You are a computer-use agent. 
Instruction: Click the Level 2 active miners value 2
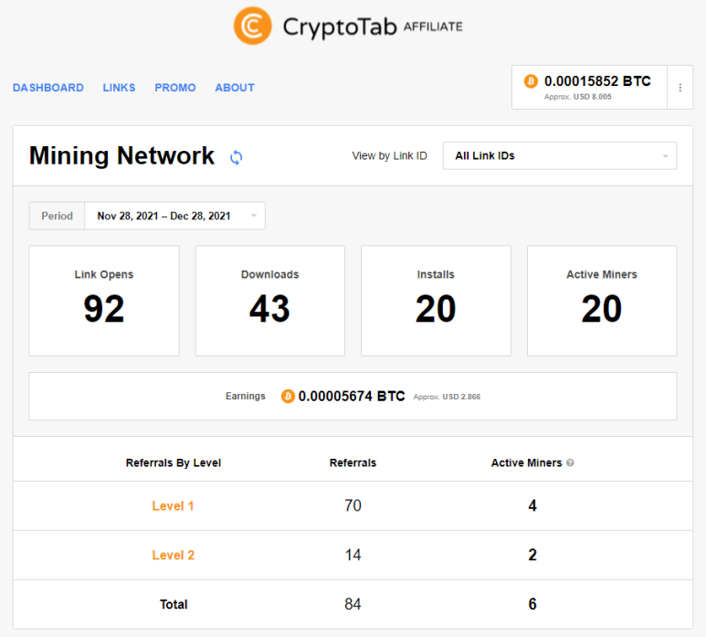tap(532, 555)
